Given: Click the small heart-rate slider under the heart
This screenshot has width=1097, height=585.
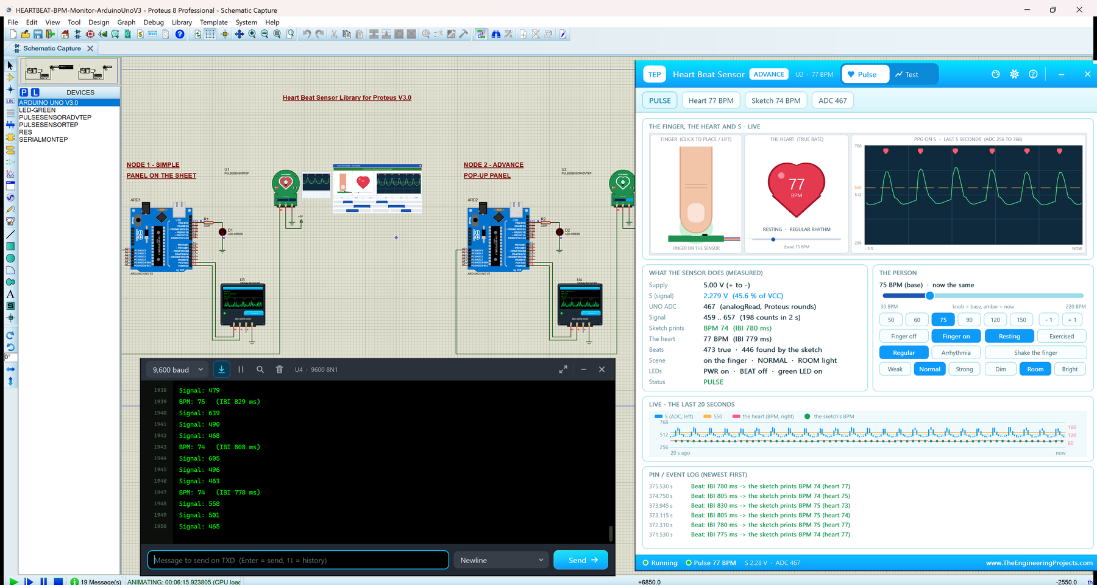Looking at the screenshot, I should pos(796,239).
